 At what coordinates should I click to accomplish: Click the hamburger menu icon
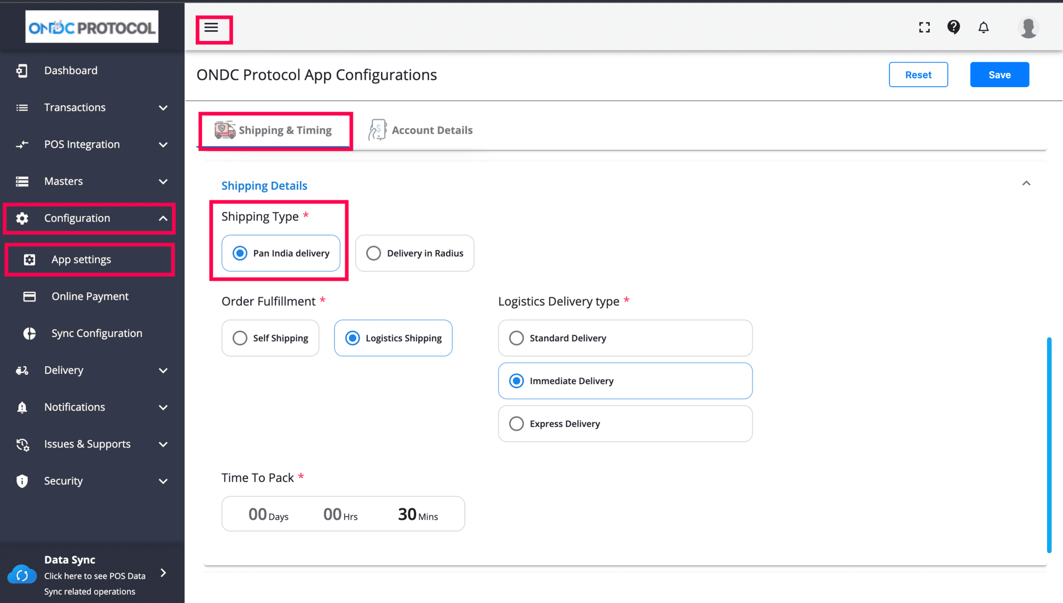(212, 28)
